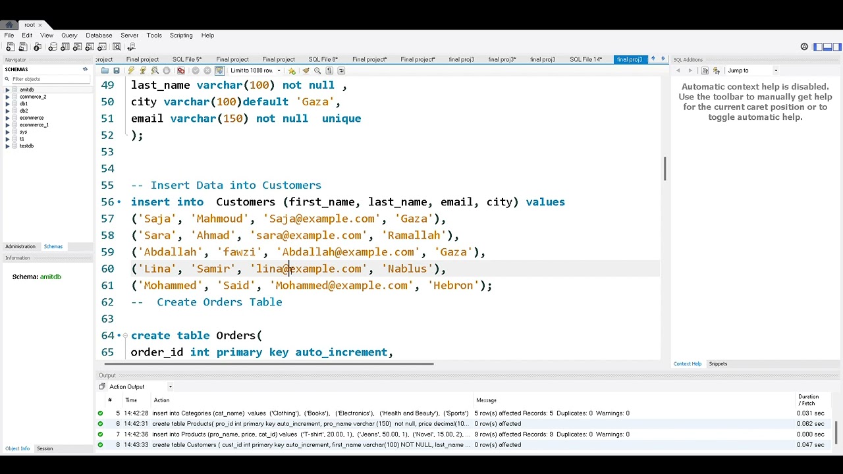This screenshot has width=843, height=474.
Task: Toggle the bottom output panel
Action: point(828,47)
